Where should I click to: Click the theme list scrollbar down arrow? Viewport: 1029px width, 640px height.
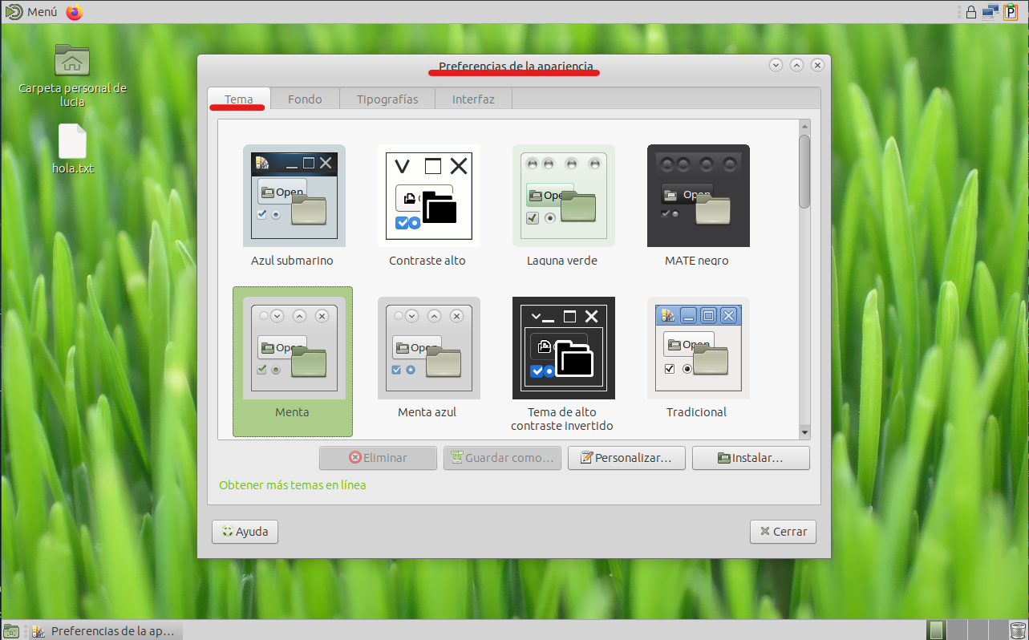[804, 433]
